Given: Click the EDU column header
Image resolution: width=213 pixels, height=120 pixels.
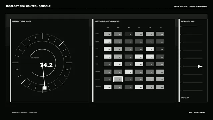Looking at the screenshot, I should point(108,27).
